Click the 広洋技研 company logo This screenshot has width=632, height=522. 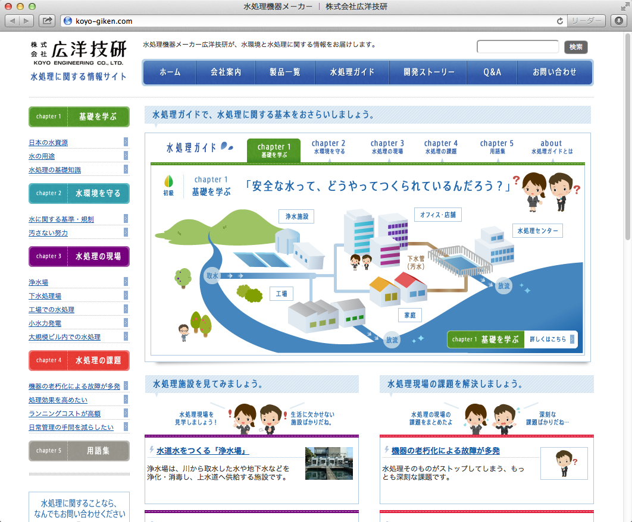[x=79, y=52]
